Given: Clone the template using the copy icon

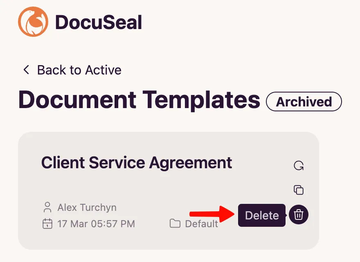Looking at the screenshot, I should 299,190.
